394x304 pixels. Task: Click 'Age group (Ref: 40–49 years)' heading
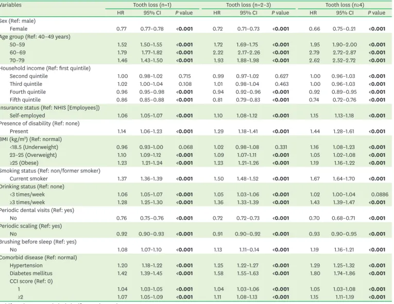[x=35, y=37]
